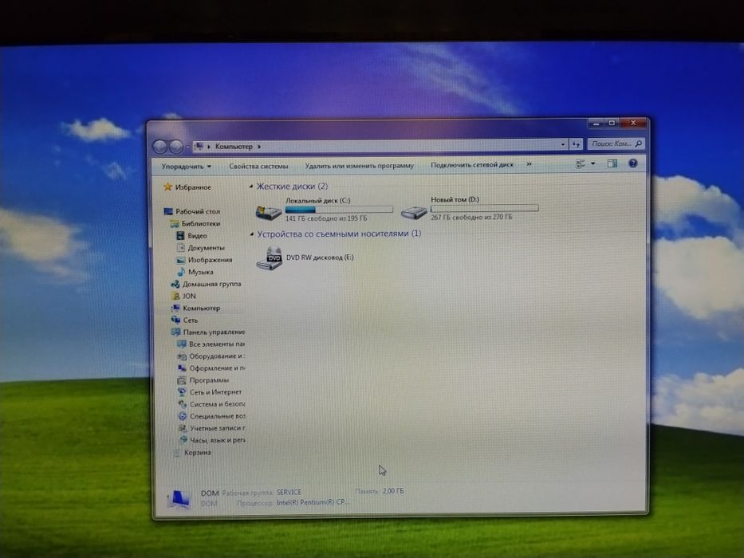The width and height of the screenshot is (744, 558).
Task: Click the Избранное star icon
Action: (167, 187)
